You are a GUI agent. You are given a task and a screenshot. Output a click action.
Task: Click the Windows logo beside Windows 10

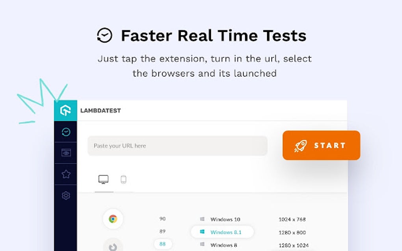coord(203,219)
